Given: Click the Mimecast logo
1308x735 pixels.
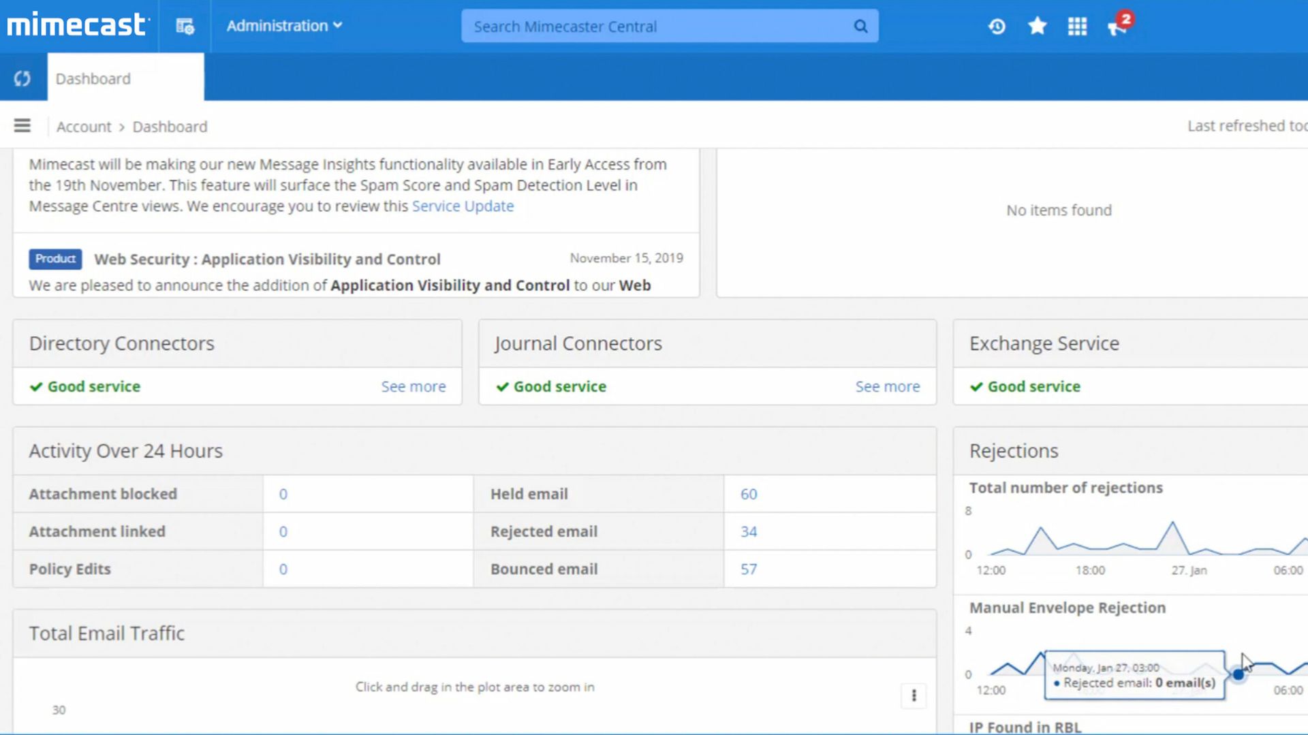Looking at the screenshot, I should [77, 25].
